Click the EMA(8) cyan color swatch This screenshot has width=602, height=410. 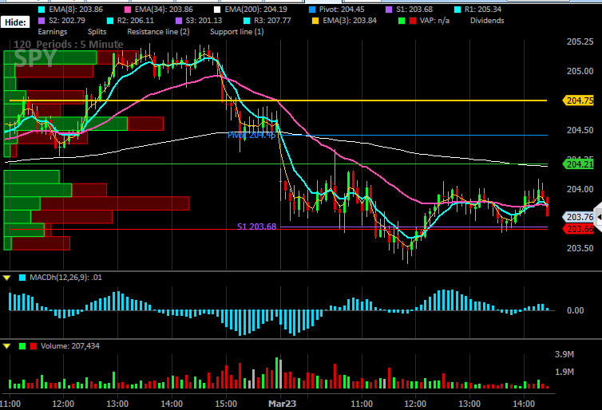[42, 10]
